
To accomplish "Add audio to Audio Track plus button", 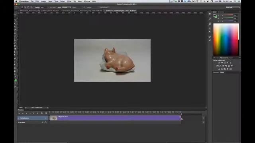I will point(204,122).
